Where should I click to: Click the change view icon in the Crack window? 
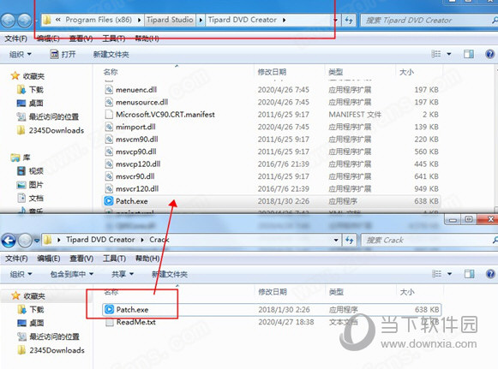pos(436,274)
